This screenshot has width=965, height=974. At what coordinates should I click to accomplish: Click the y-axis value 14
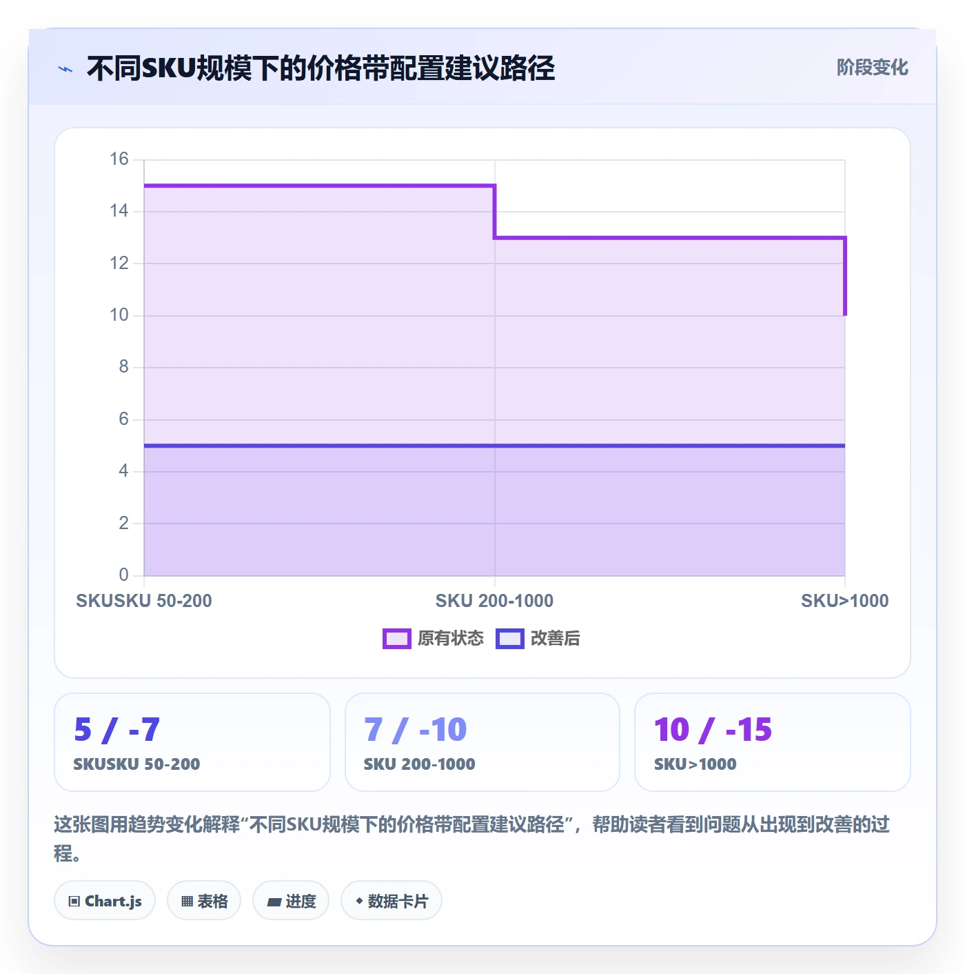tap(119, 211)
